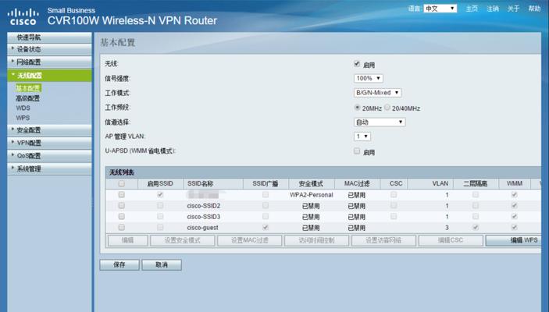Screen dimensions: 549x312
Task: Expand the 设备状态 menu
Action: [x=49, y=49]
